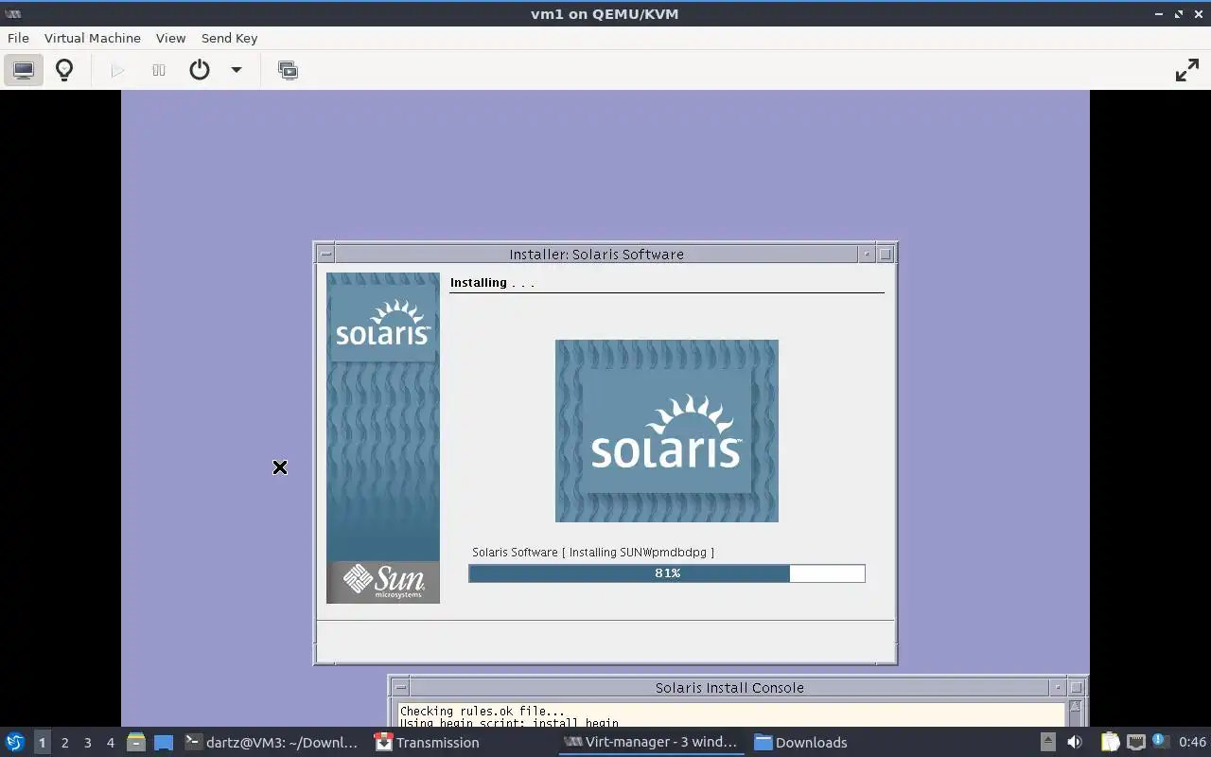Switch to Virt-manager taskbar entry

650,742
